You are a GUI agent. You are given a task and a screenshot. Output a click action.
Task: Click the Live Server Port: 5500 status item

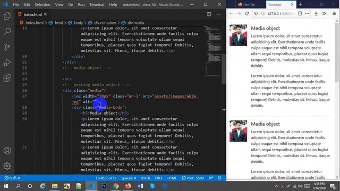click(192, 178)
